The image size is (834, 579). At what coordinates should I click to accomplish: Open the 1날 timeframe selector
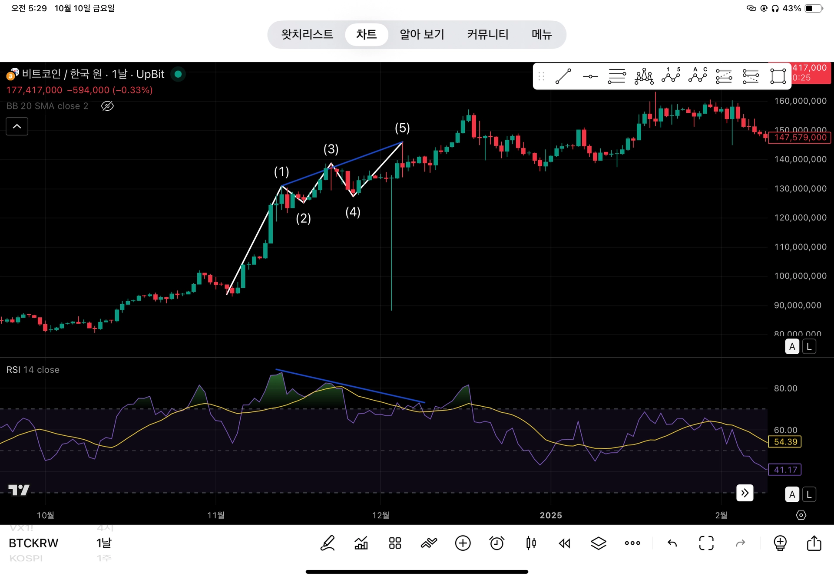click(x=104, y=543)
